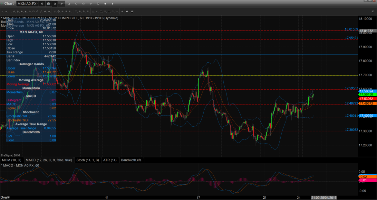Share chart via Twitter icon
The image size is (377, 200).
click(x=105, y=4)
